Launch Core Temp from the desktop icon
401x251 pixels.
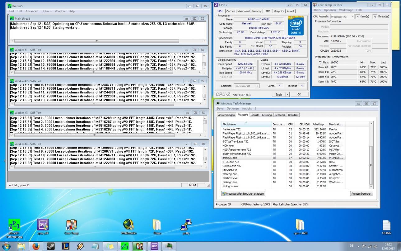72,225
